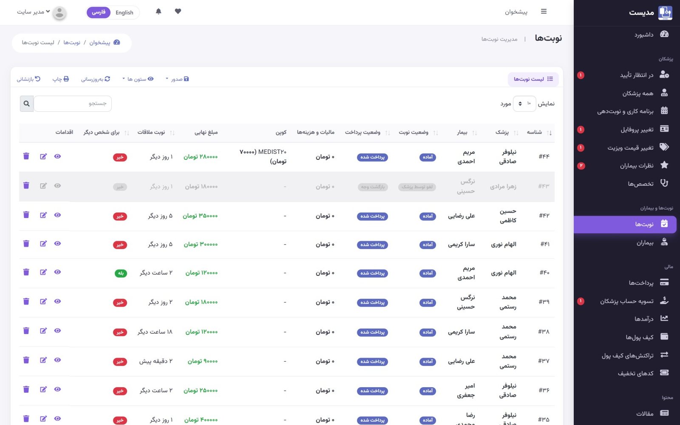Screen dimensions: 680x425
Task: Delete appointment #۳۷ with the trash icon
Action: coord(26,360)
